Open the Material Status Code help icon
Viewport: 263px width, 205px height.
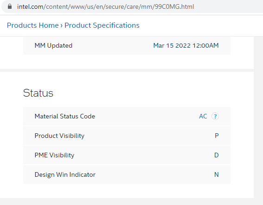coord(215,116)
